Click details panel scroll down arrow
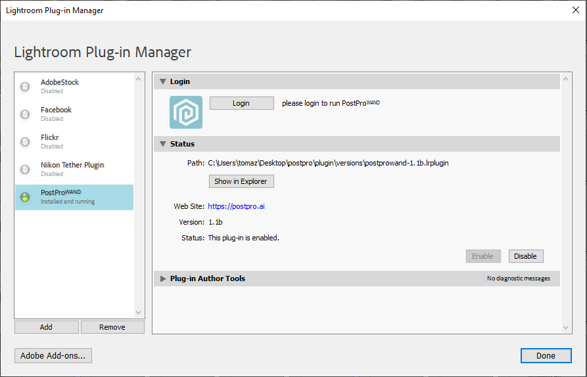The image size is (587, 377). [x=566, y=328]
